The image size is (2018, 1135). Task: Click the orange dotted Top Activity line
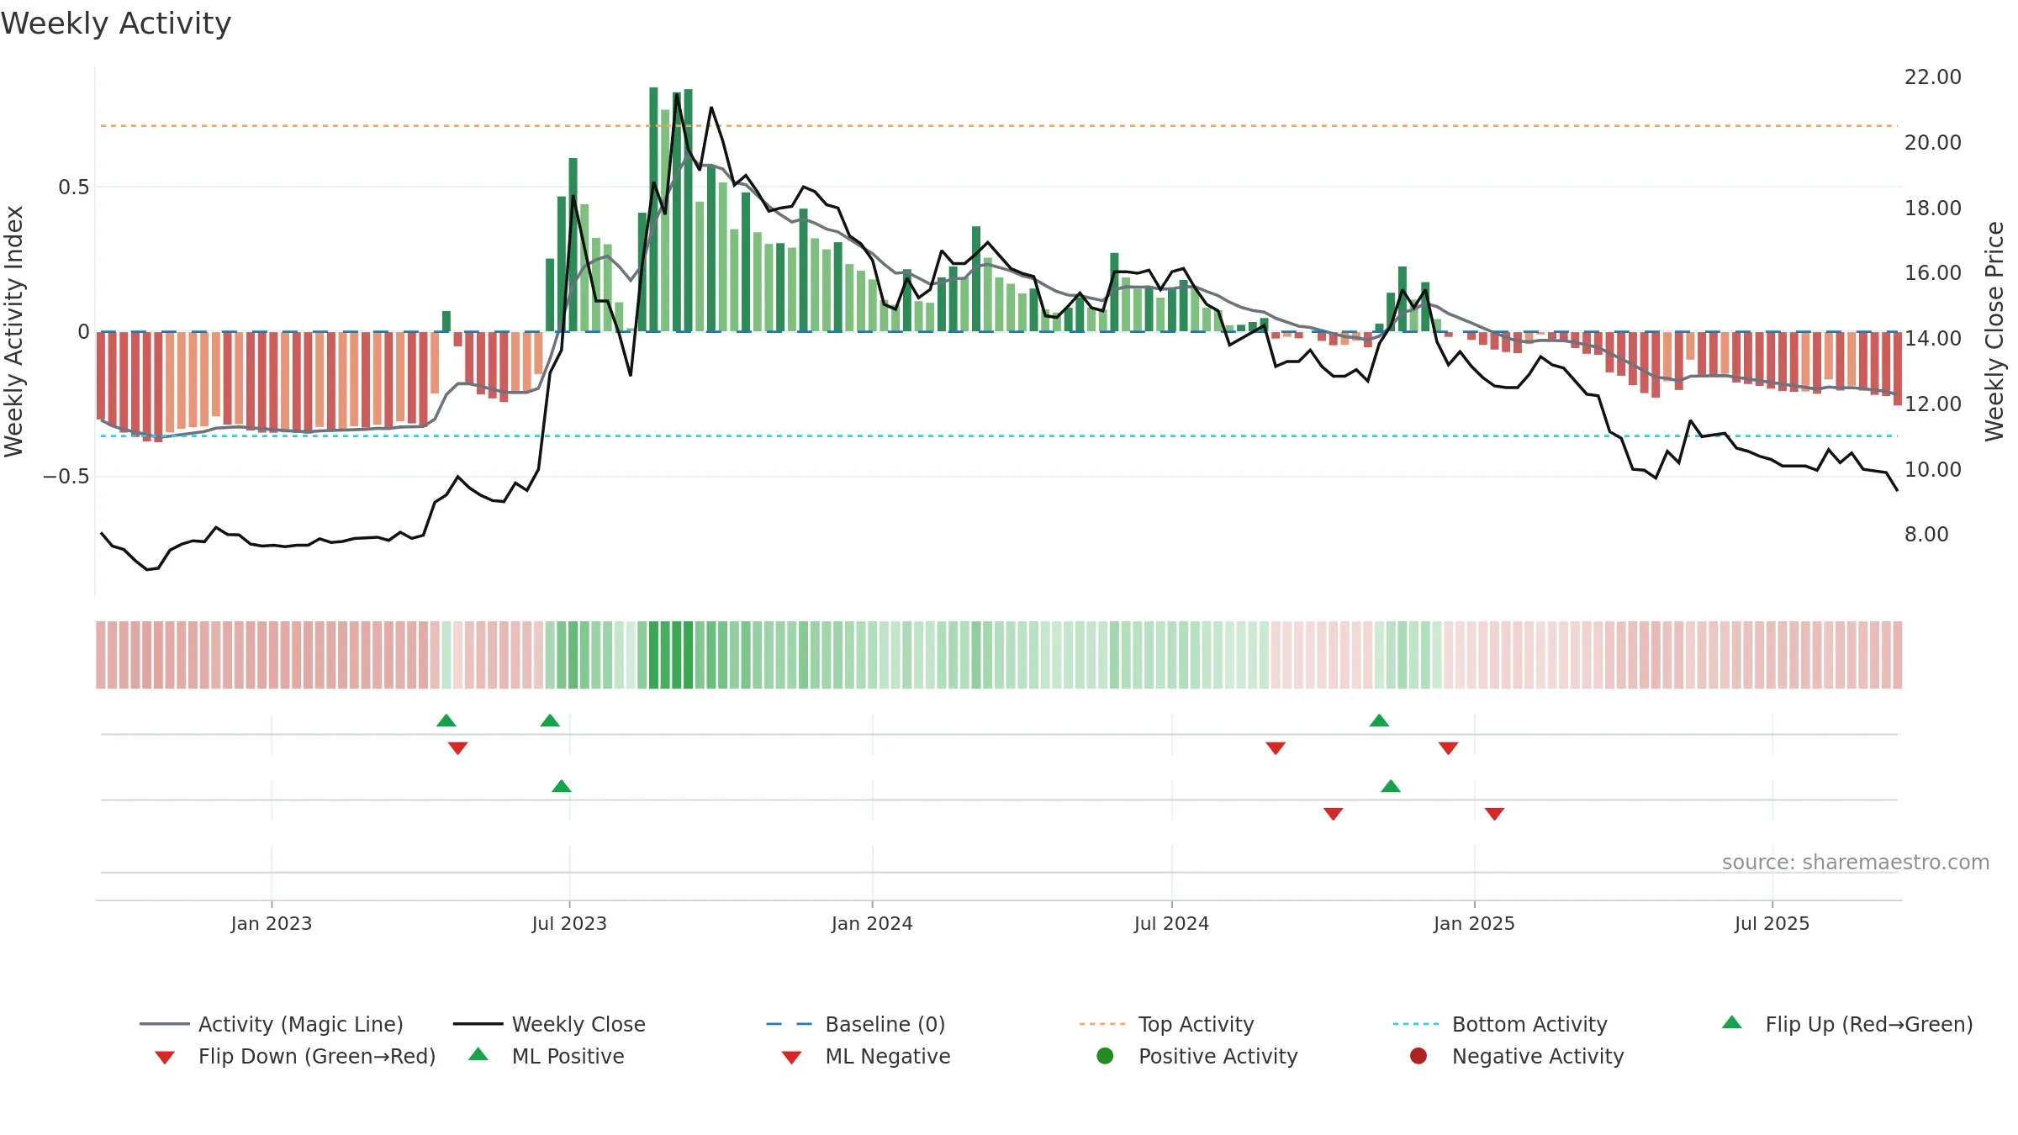click(x=999, y=126)
